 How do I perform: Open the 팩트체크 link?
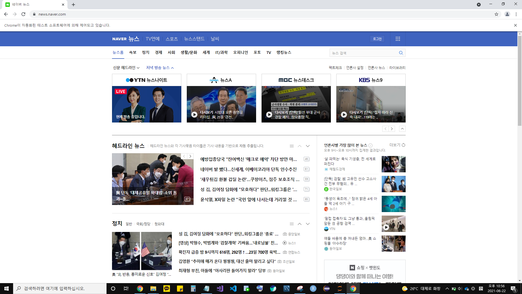[x=335, y=68]
